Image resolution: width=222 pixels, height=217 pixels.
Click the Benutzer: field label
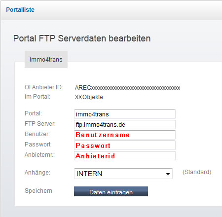(37, 134)
